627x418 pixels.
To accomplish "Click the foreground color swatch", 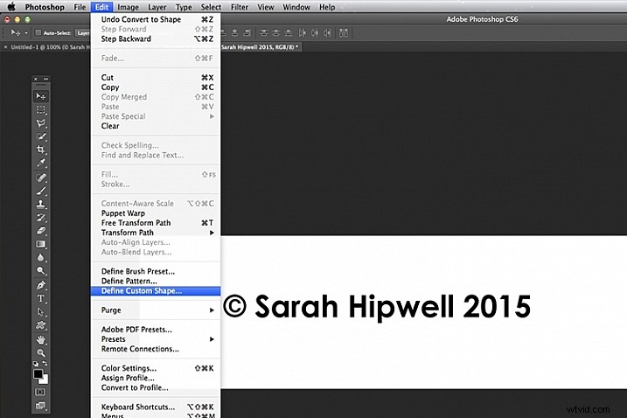I will tap(38, 374).
